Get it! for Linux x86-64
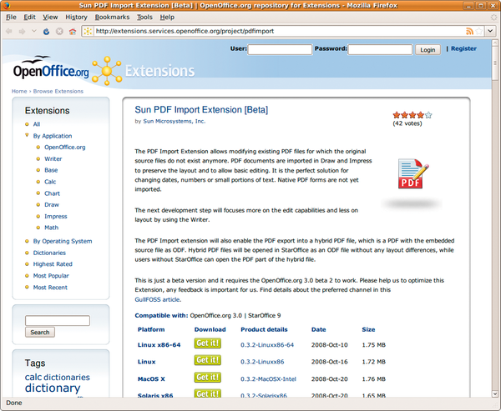Viewport: 501px width, 411px height. 208,343
